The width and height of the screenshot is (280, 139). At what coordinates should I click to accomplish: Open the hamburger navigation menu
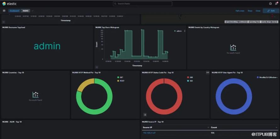(x=4, y=11)
